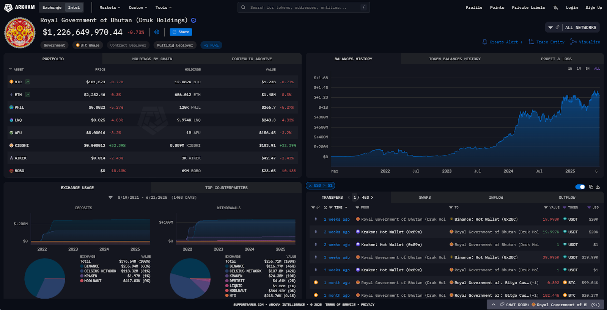This screenshot has width=607, height=310.
Task: Click the link icon in network filter
Action: tap(557, 27)
